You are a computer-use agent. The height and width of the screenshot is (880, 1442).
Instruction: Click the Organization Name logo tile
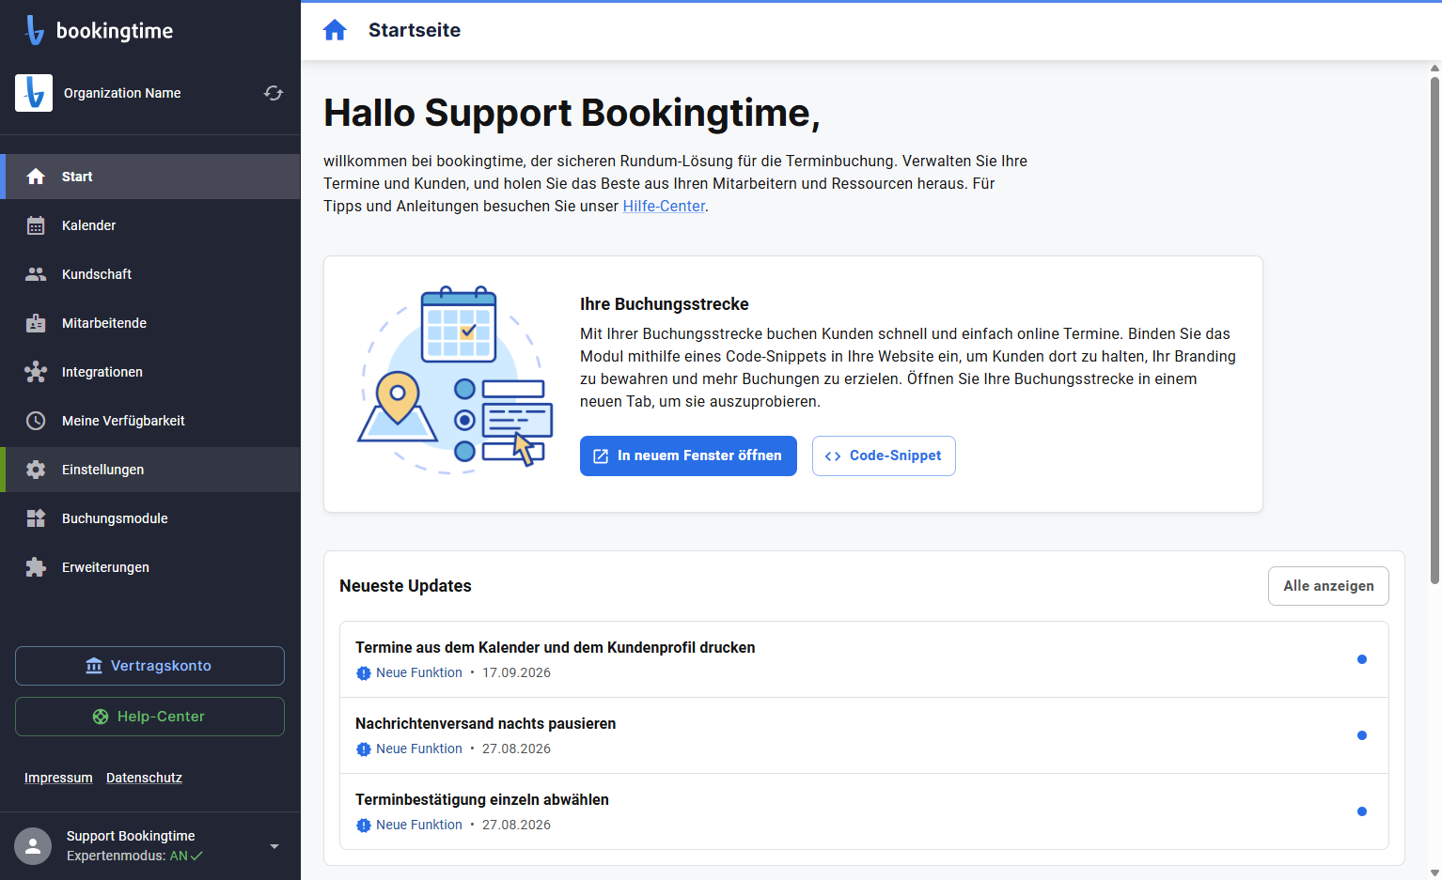click(34, 93)
